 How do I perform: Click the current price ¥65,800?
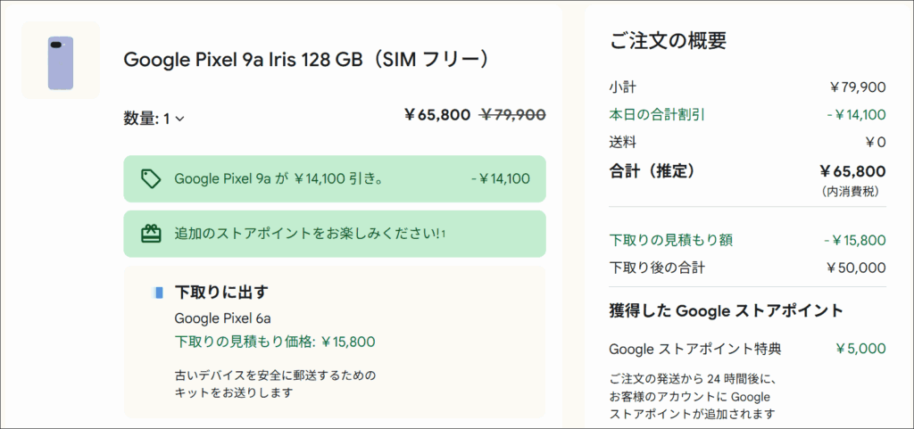[436, 114]
